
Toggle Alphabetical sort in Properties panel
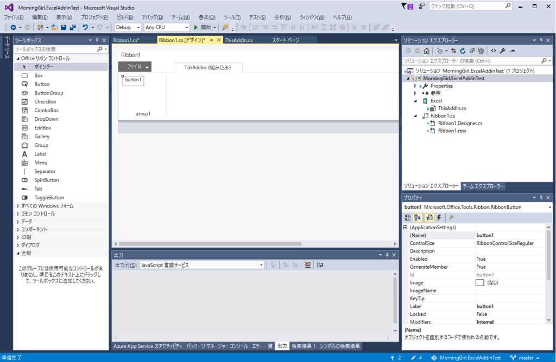pos(417,218)
